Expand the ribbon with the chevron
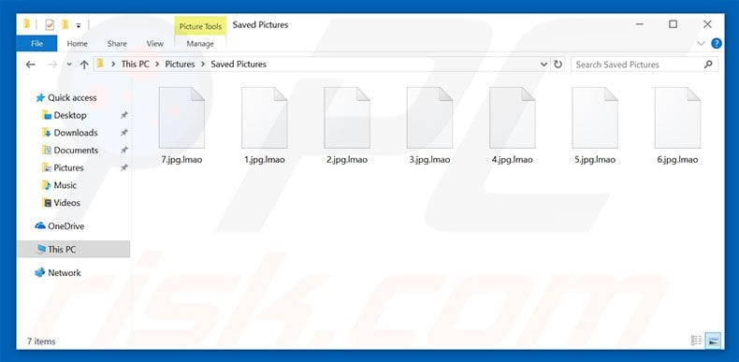739x362 pixels. tap(702, 44)
